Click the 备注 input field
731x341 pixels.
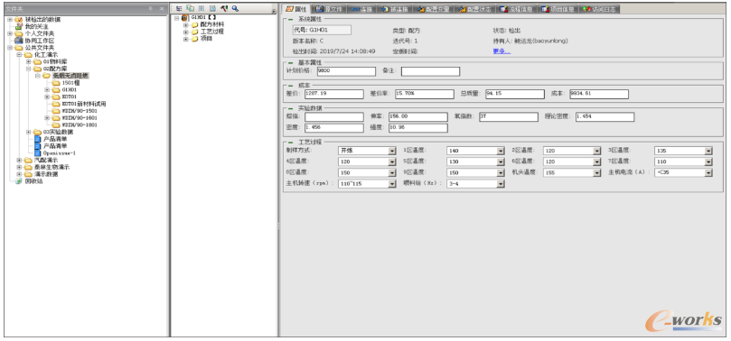[x=430, y=71]
